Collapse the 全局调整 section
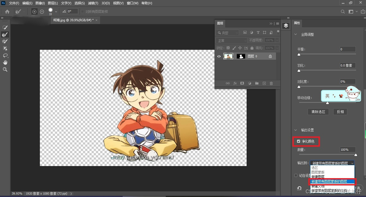This screenshot has height=197, width=366. (x=295, y=34)
